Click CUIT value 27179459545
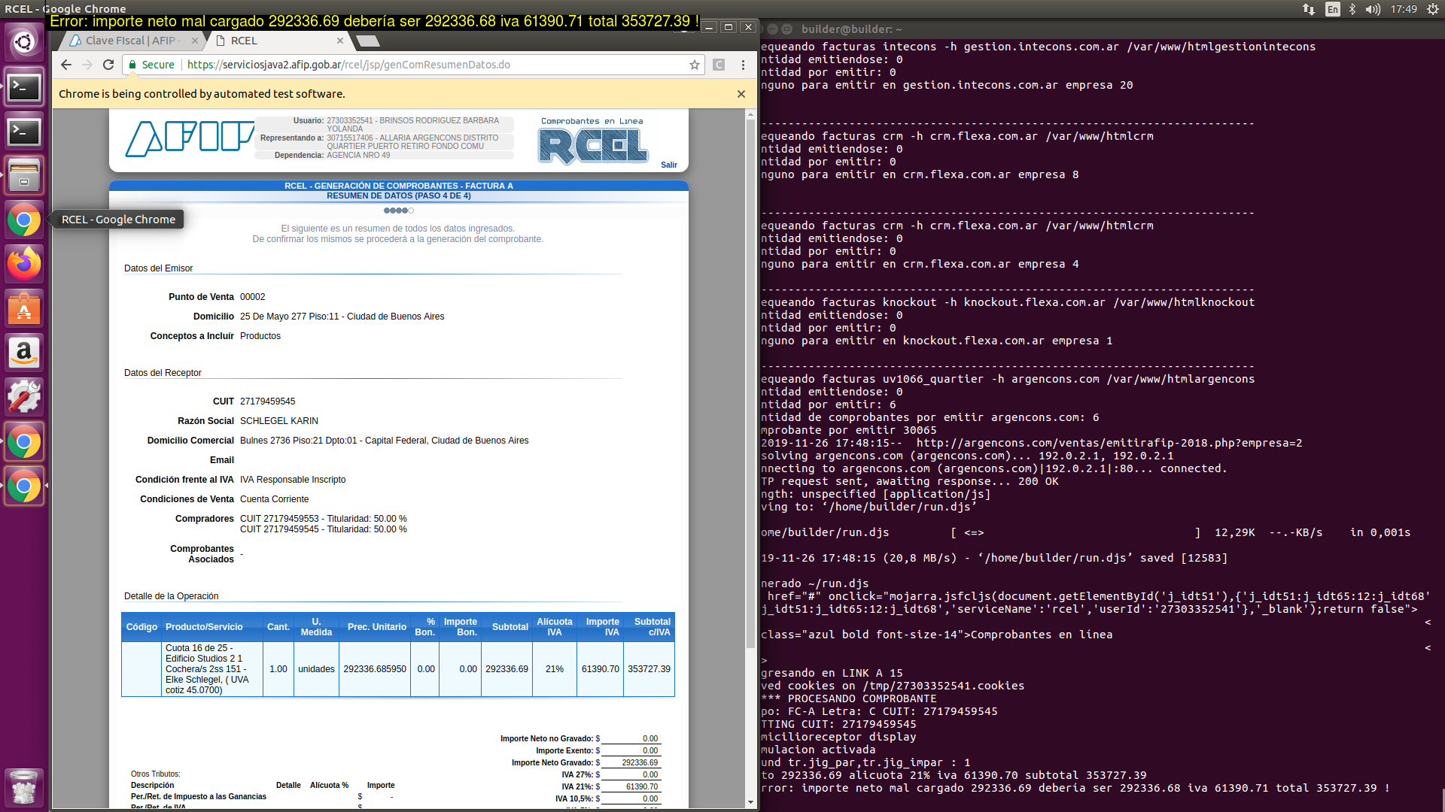1445x812 pixels. pos(268,401)
